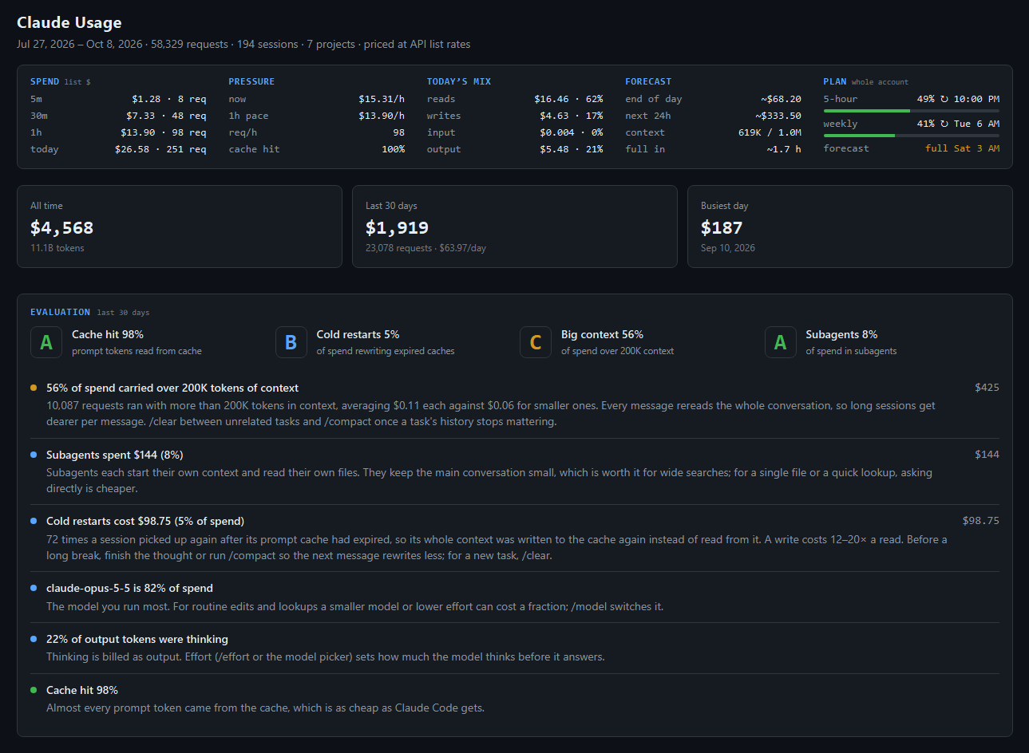Image resolution: width=1029 pixels, height=753 pixels.
Task: Click the Cold restarts grade B badge
Action: [291, 342]
